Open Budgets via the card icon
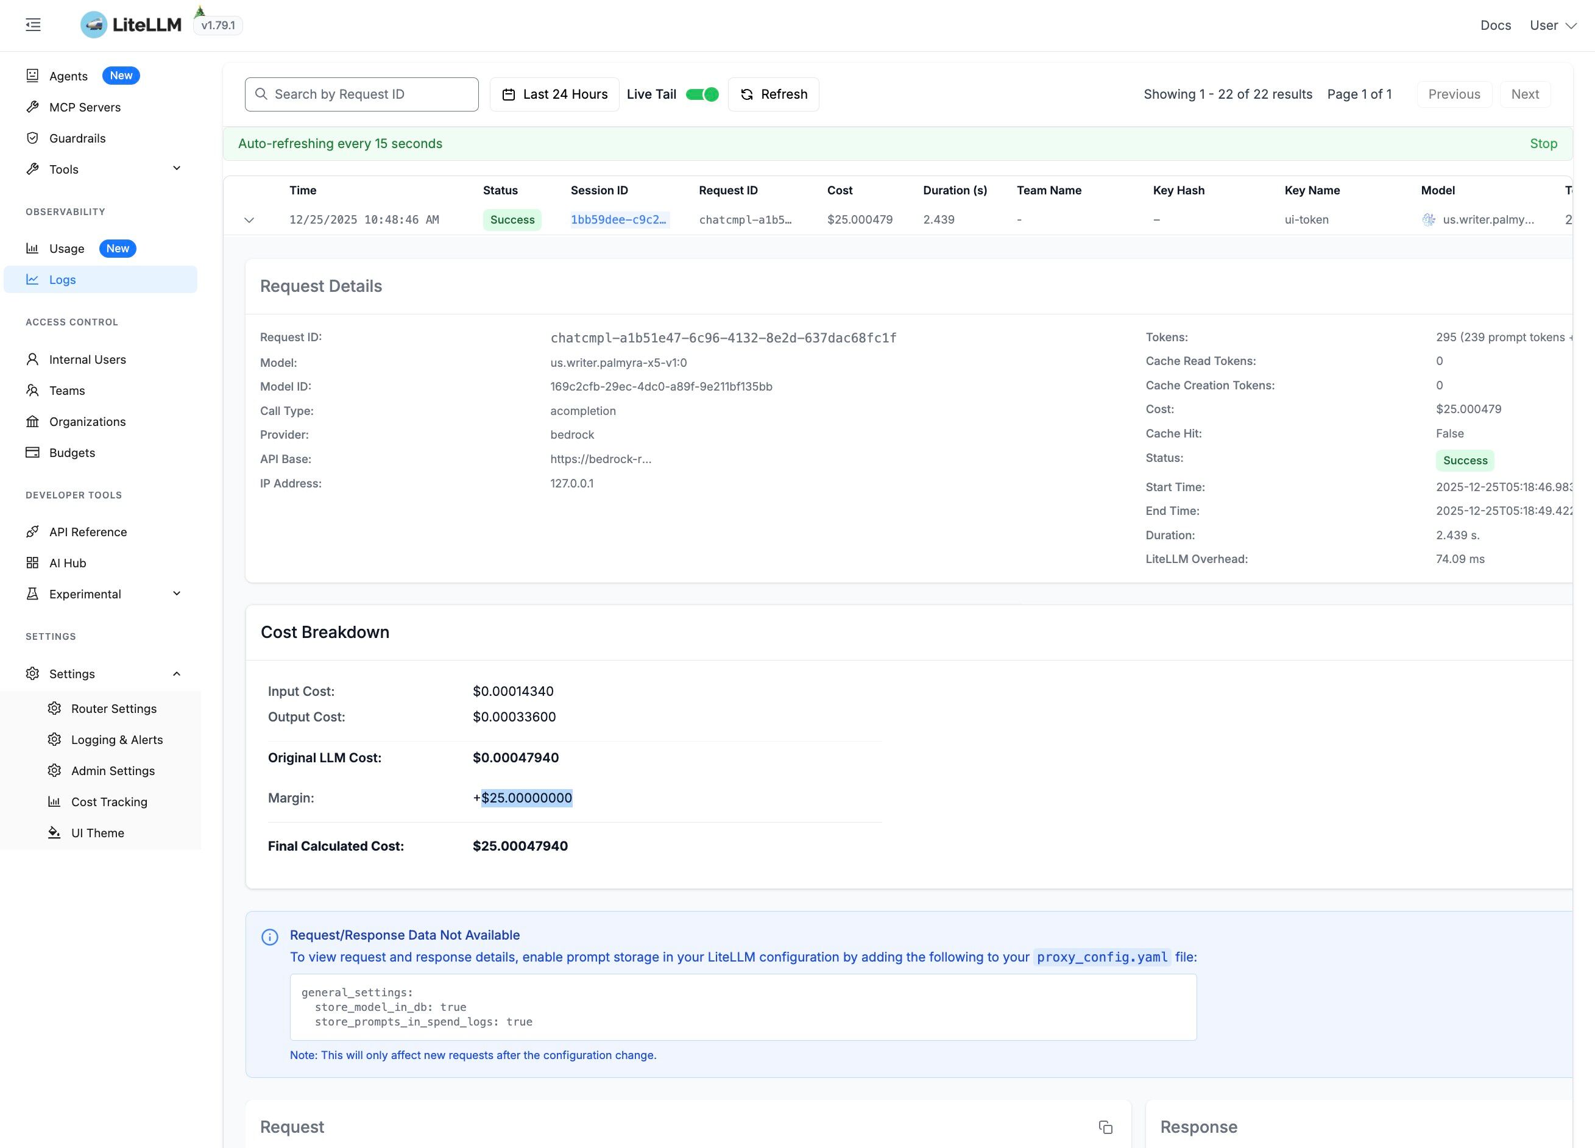Viewport: 1595px width, 1148px height. coord(32,452)
